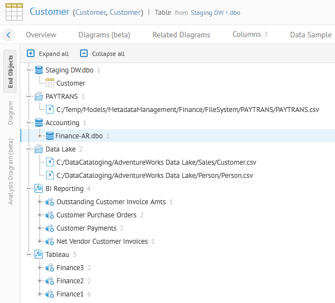The width and height of the screenshot is (335, 303).
Task: Open the Related Diagrams tab
Action: click(181, 35)
